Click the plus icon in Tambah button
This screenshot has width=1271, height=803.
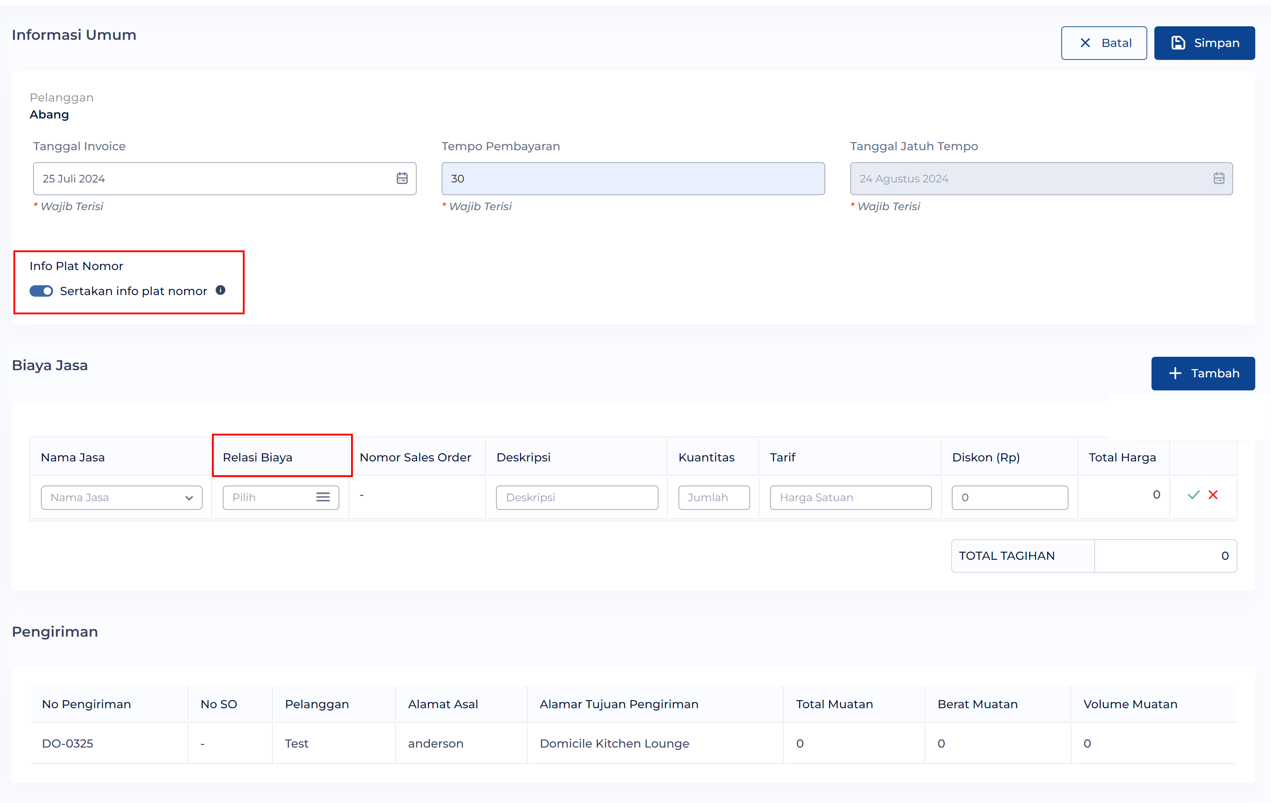(x=1175, y=373)
